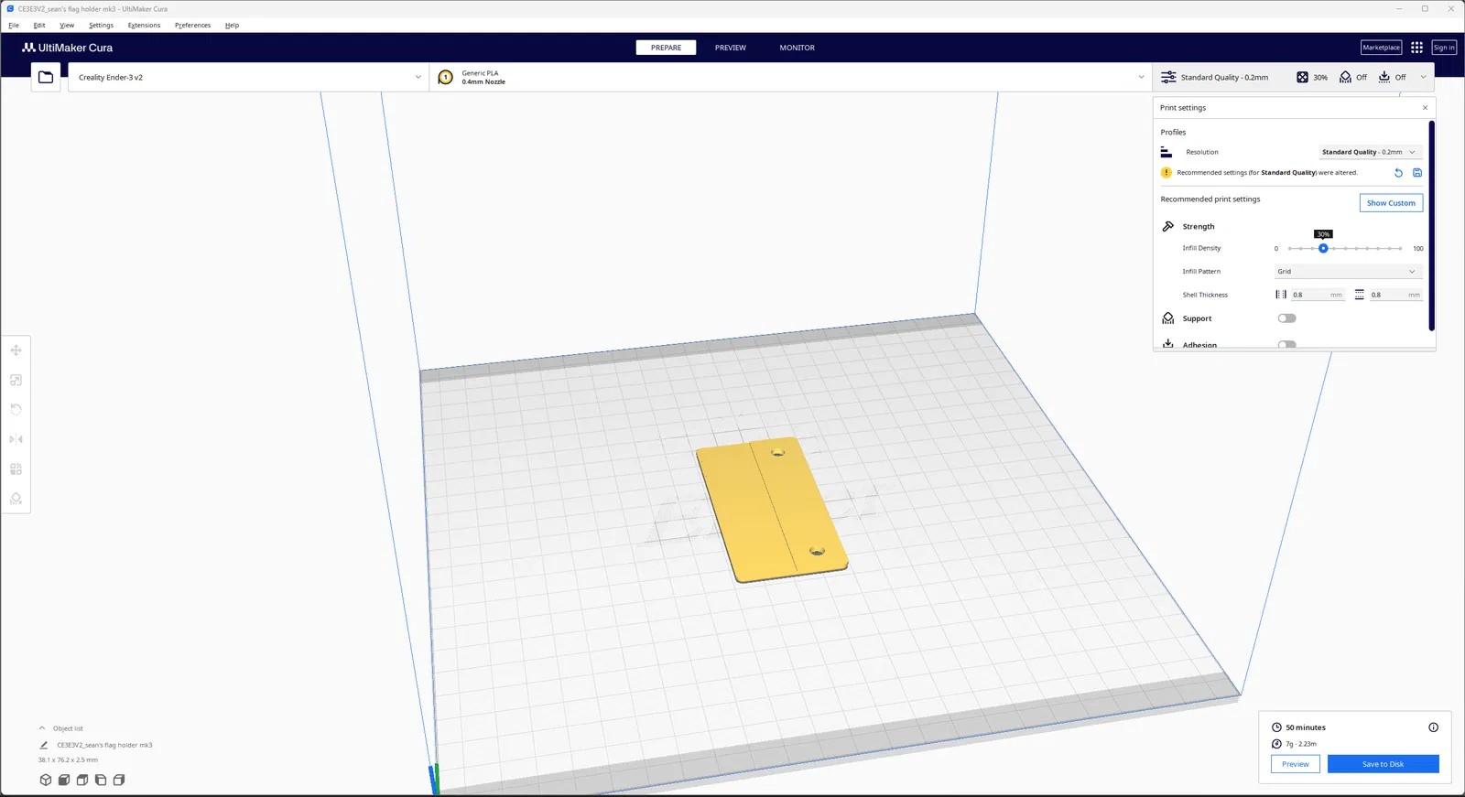Viewport: 1465px width, 797px height.
Task: Close the Print settings panel
Action: click(1425, 108)
